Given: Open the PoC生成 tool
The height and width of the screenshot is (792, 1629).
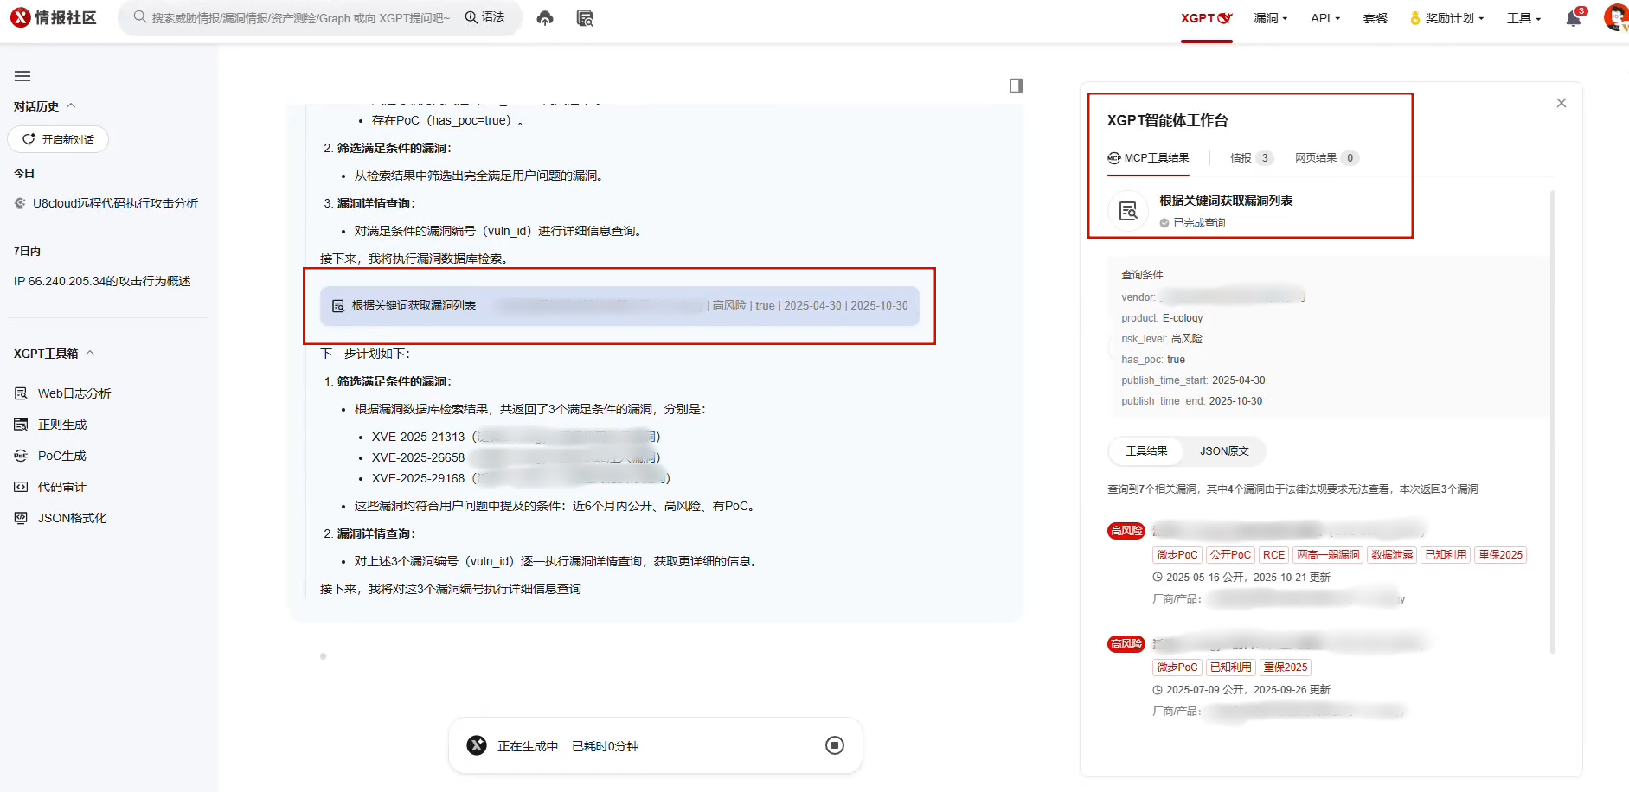Looking at the screenshot, I should click(61, 456).
